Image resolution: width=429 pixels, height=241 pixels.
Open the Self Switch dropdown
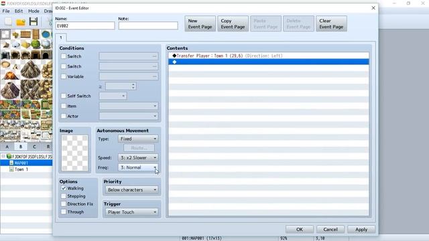113,96
